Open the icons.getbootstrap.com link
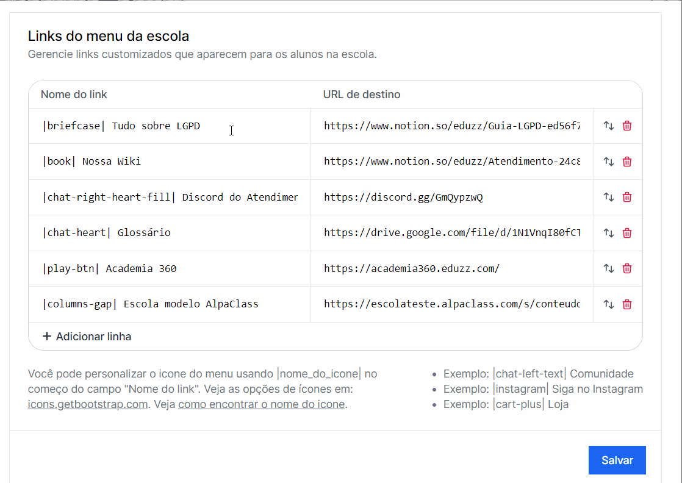Image resolution: width=682 pixels, height=483 pixels. point(88,404)
